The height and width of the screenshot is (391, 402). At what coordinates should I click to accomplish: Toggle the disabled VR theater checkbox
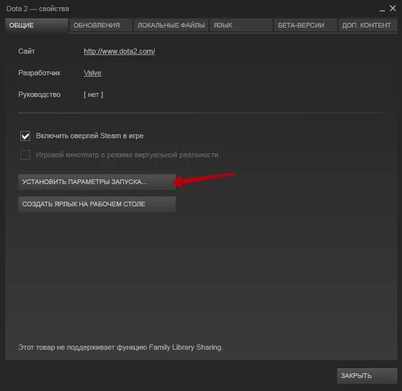pos(25,155)
